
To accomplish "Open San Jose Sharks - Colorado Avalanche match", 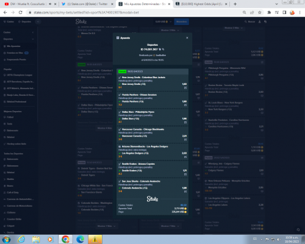I will tap(141, 181).
